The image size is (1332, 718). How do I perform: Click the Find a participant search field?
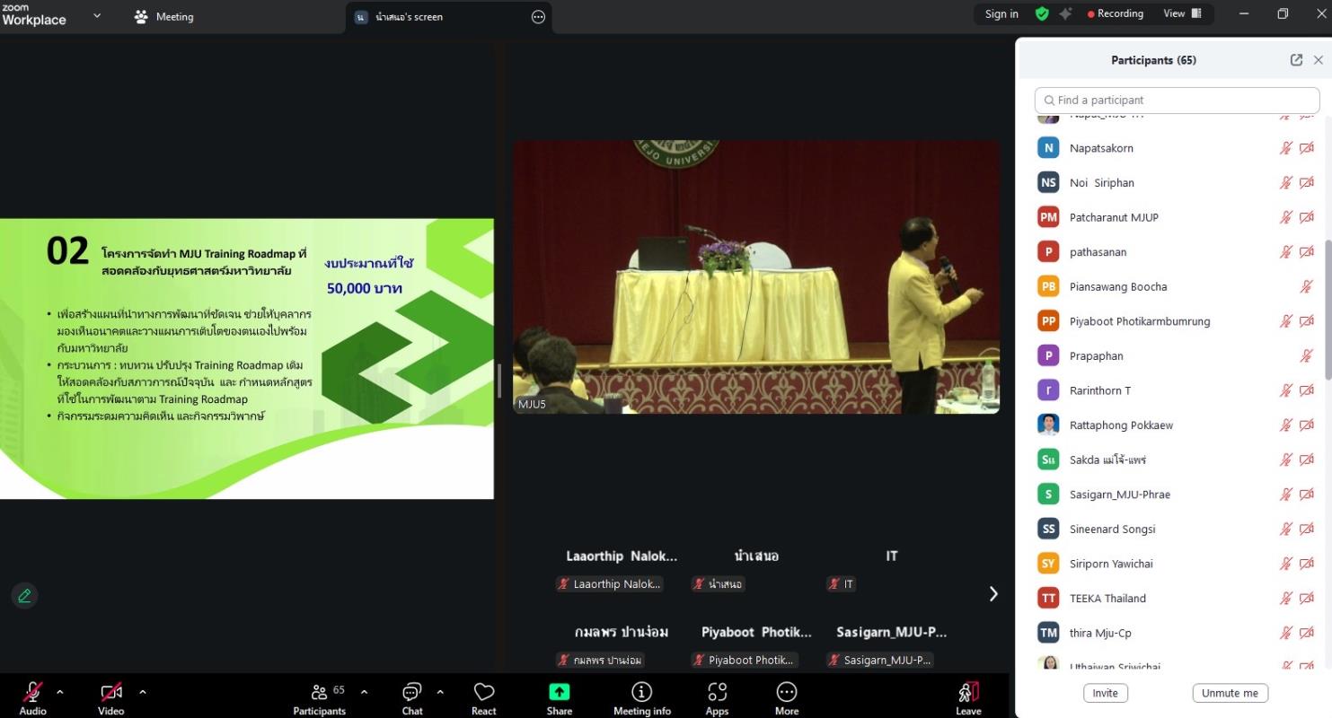[x=1177, y=101]
